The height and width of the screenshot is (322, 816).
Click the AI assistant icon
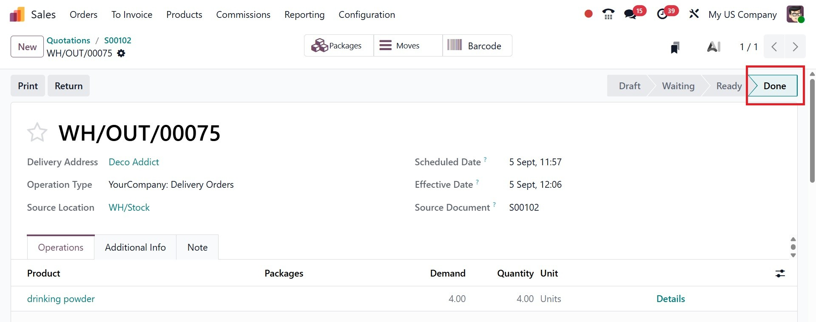point(714,47)
